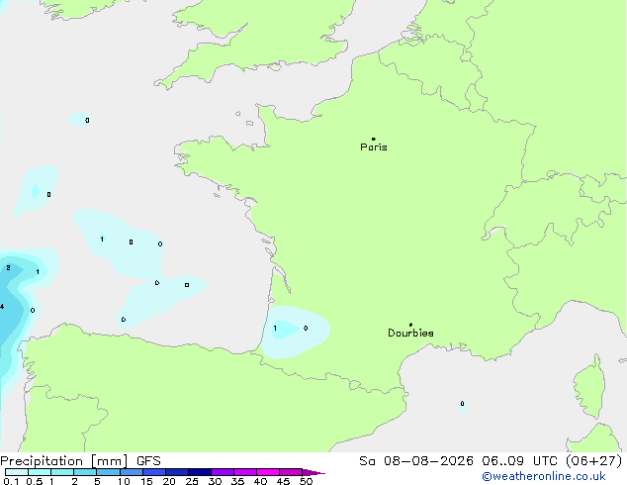Pick the 30 mm purple legend swatch
The height and width of the screenshot is (485, 627).
pos(222,472)
